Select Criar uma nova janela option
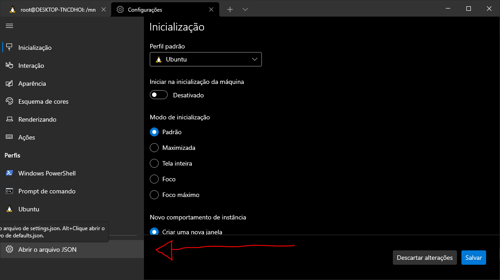Screen dimensions: 500x280 154,232
